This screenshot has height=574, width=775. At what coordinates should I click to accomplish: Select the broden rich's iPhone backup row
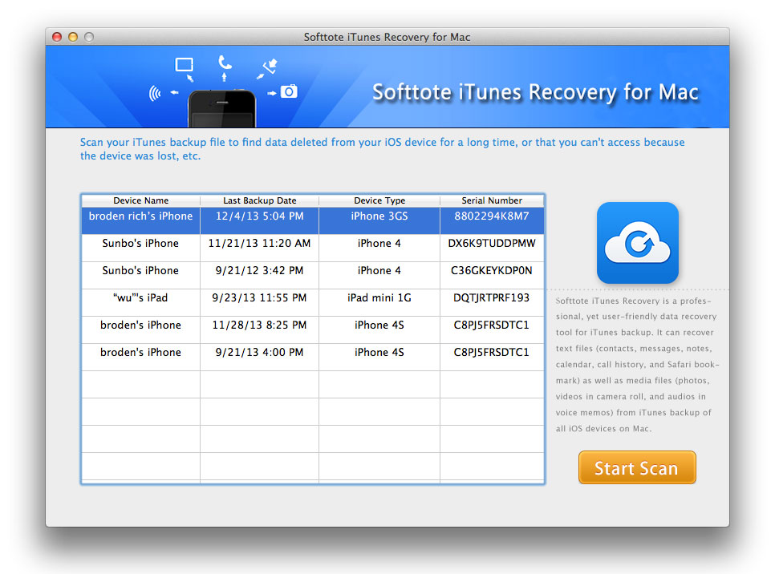(x=140, y=216)
